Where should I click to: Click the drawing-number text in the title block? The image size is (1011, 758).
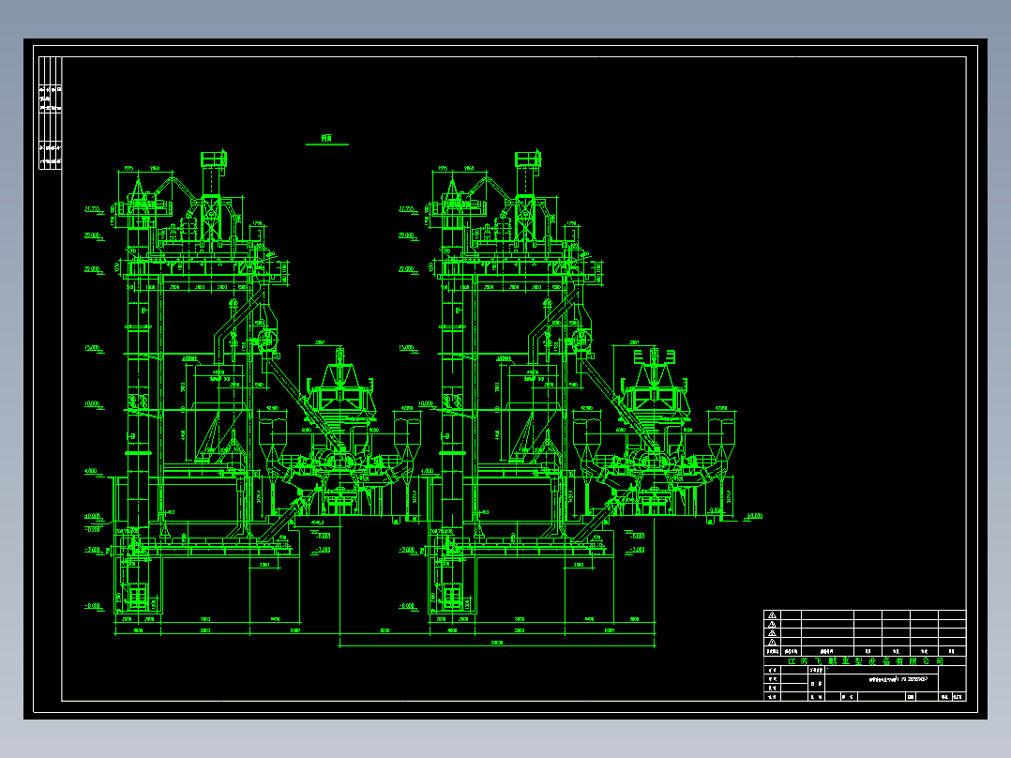tap(898, 679)
